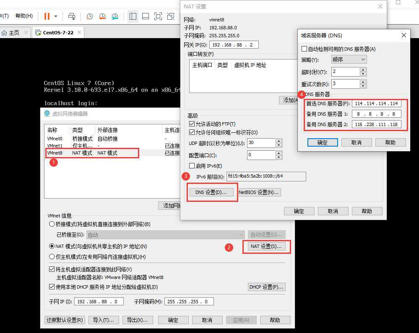Click 取消 in the NAT 设置 dialog
This screenshot has width=419, height=333.
[x=333, y=211]
